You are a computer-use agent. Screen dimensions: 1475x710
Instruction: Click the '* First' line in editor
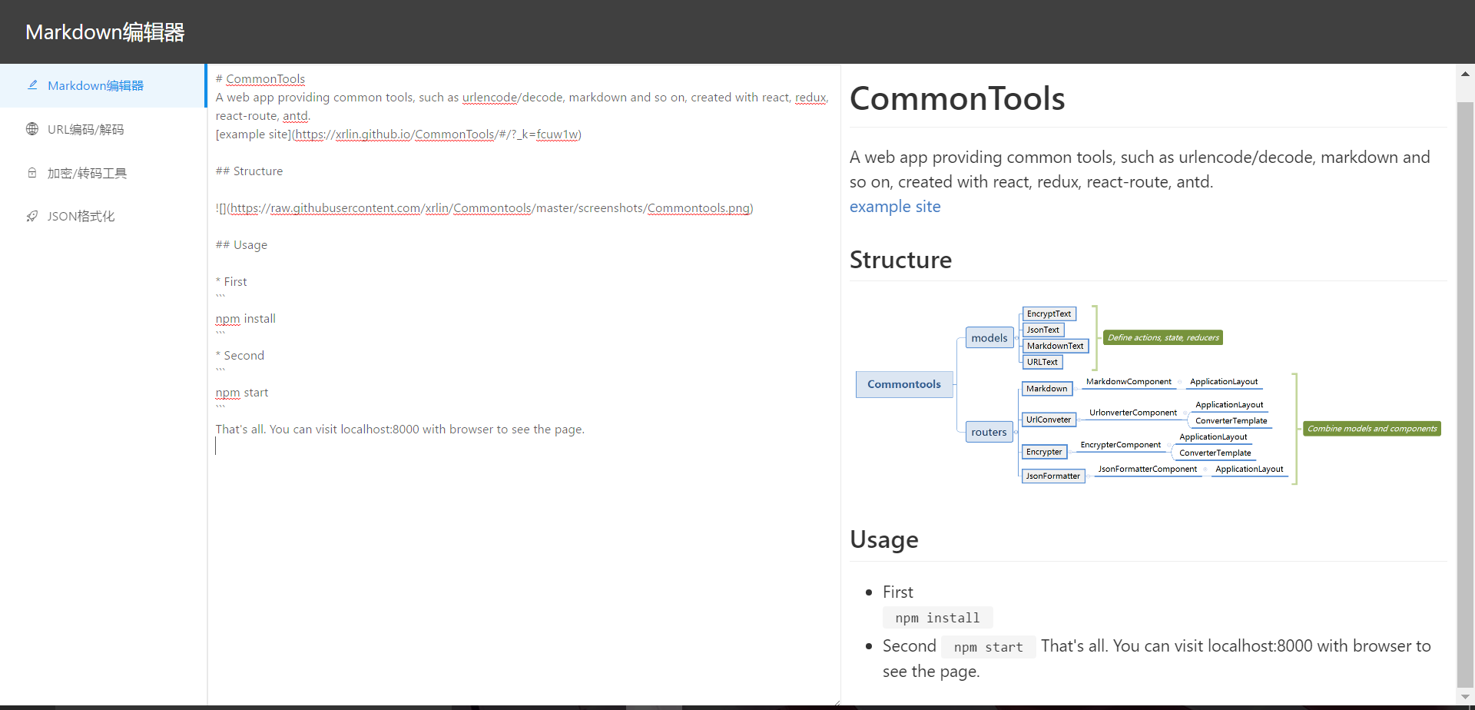click(x=231, y=282)
